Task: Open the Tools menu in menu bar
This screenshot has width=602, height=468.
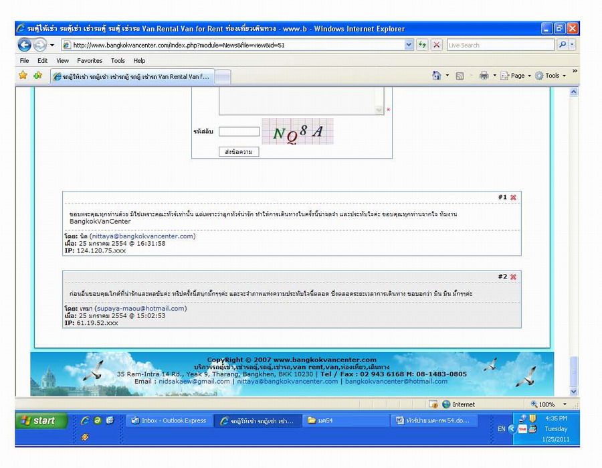Action: point(118,61)
